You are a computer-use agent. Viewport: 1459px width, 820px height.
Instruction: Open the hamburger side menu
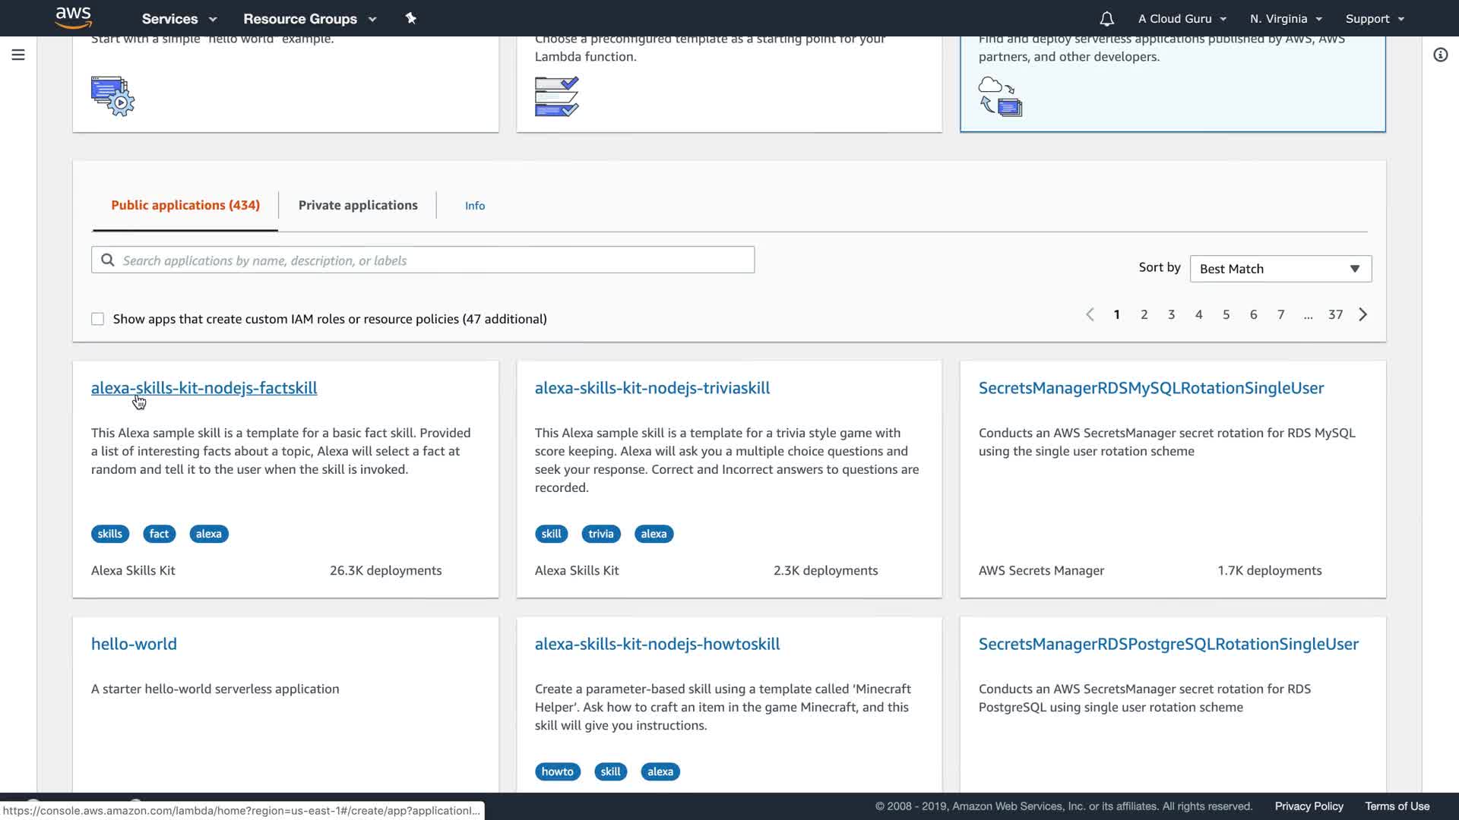coord(18,55)
